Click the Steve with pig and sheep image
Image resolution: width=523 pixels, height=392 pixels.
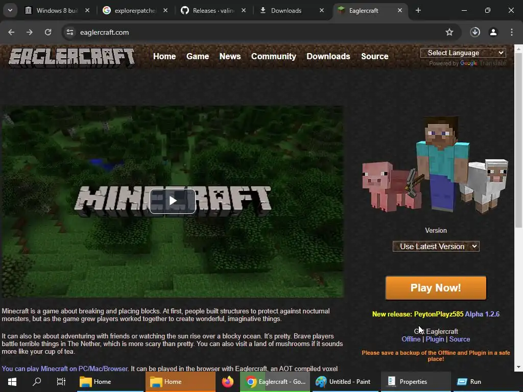[x=435, y=165]
